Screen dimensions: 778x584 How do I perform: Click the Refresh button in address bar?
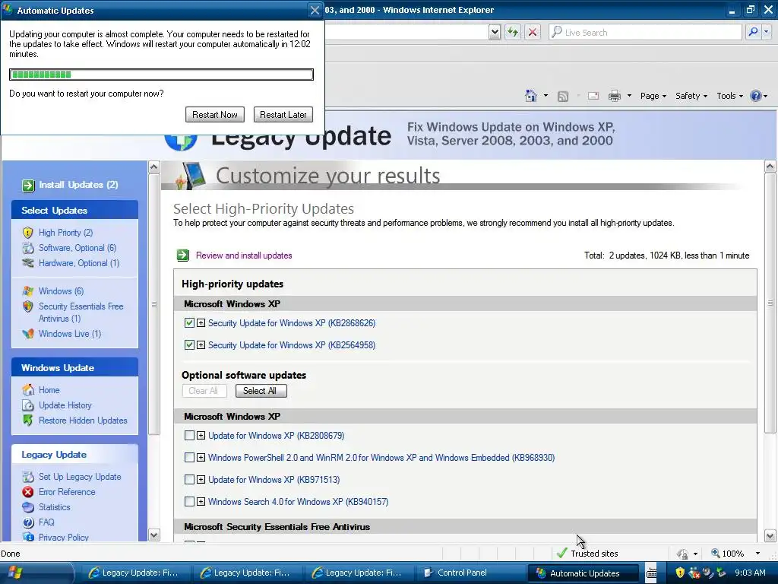point(513,32)
